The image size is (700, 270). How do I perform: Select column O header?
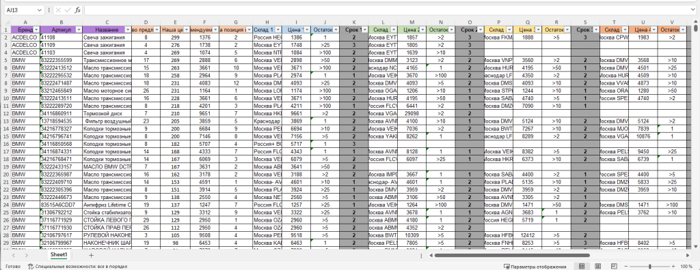(x=470, y=22)
